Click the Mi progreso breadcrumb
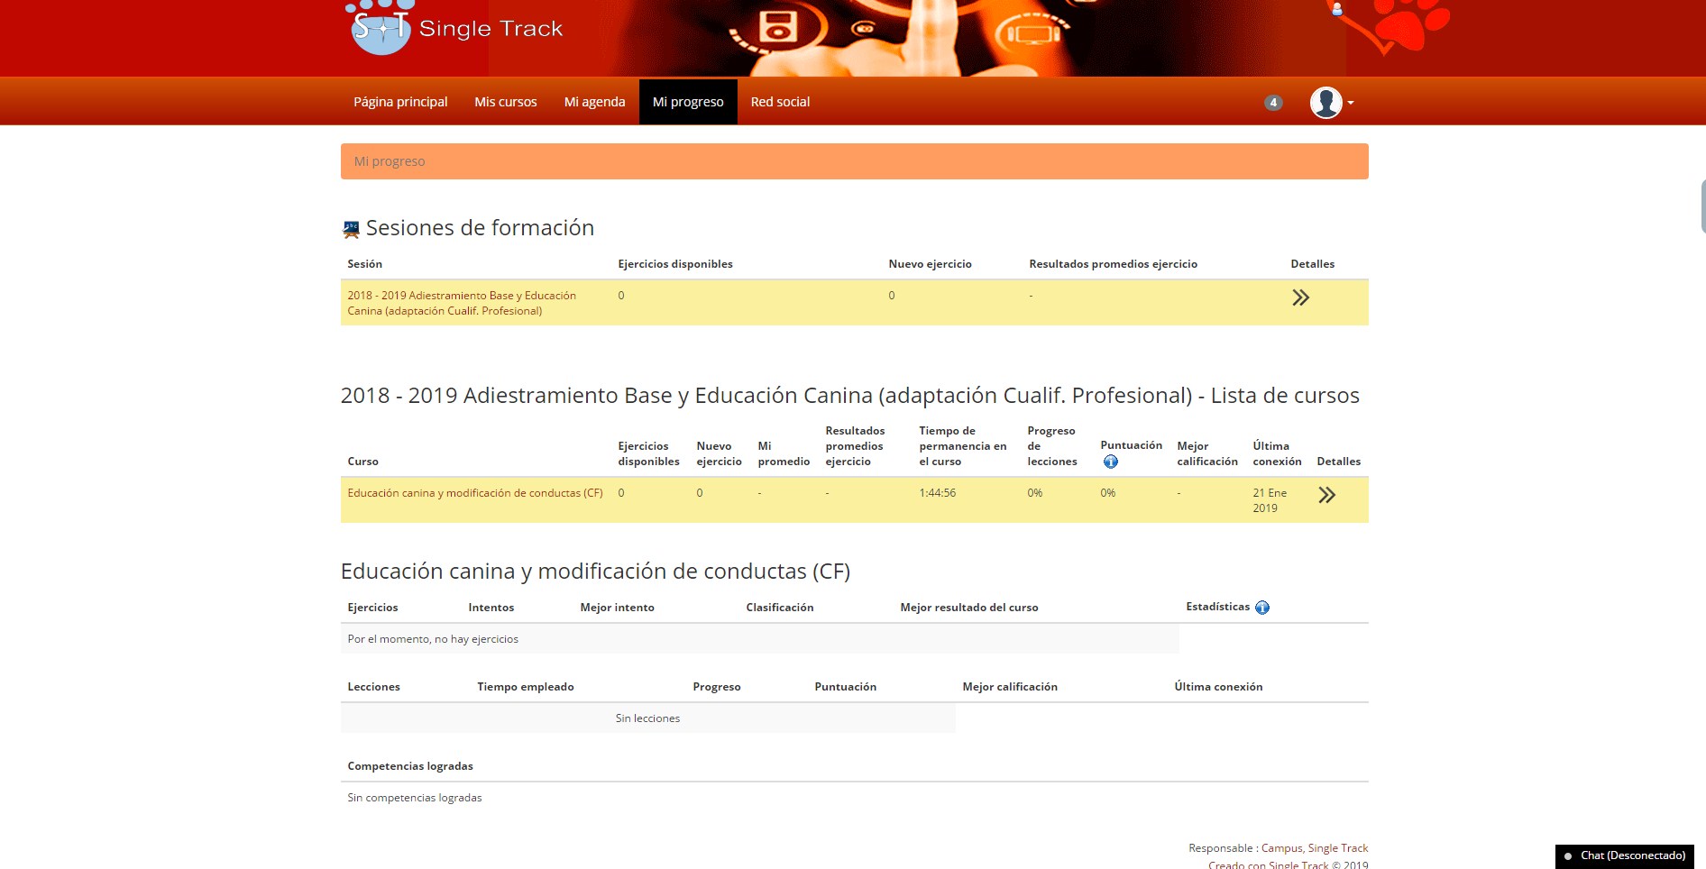 tap(390, 161)
